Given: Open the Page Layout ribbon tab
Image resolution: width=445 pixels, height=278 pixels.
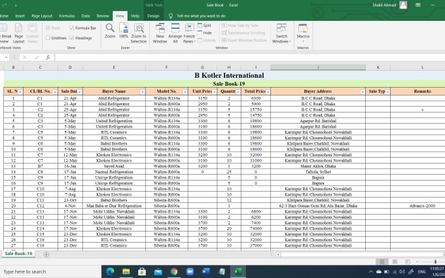Looking at the screenshot, I should pyautogui.click(x=42, y=16).
